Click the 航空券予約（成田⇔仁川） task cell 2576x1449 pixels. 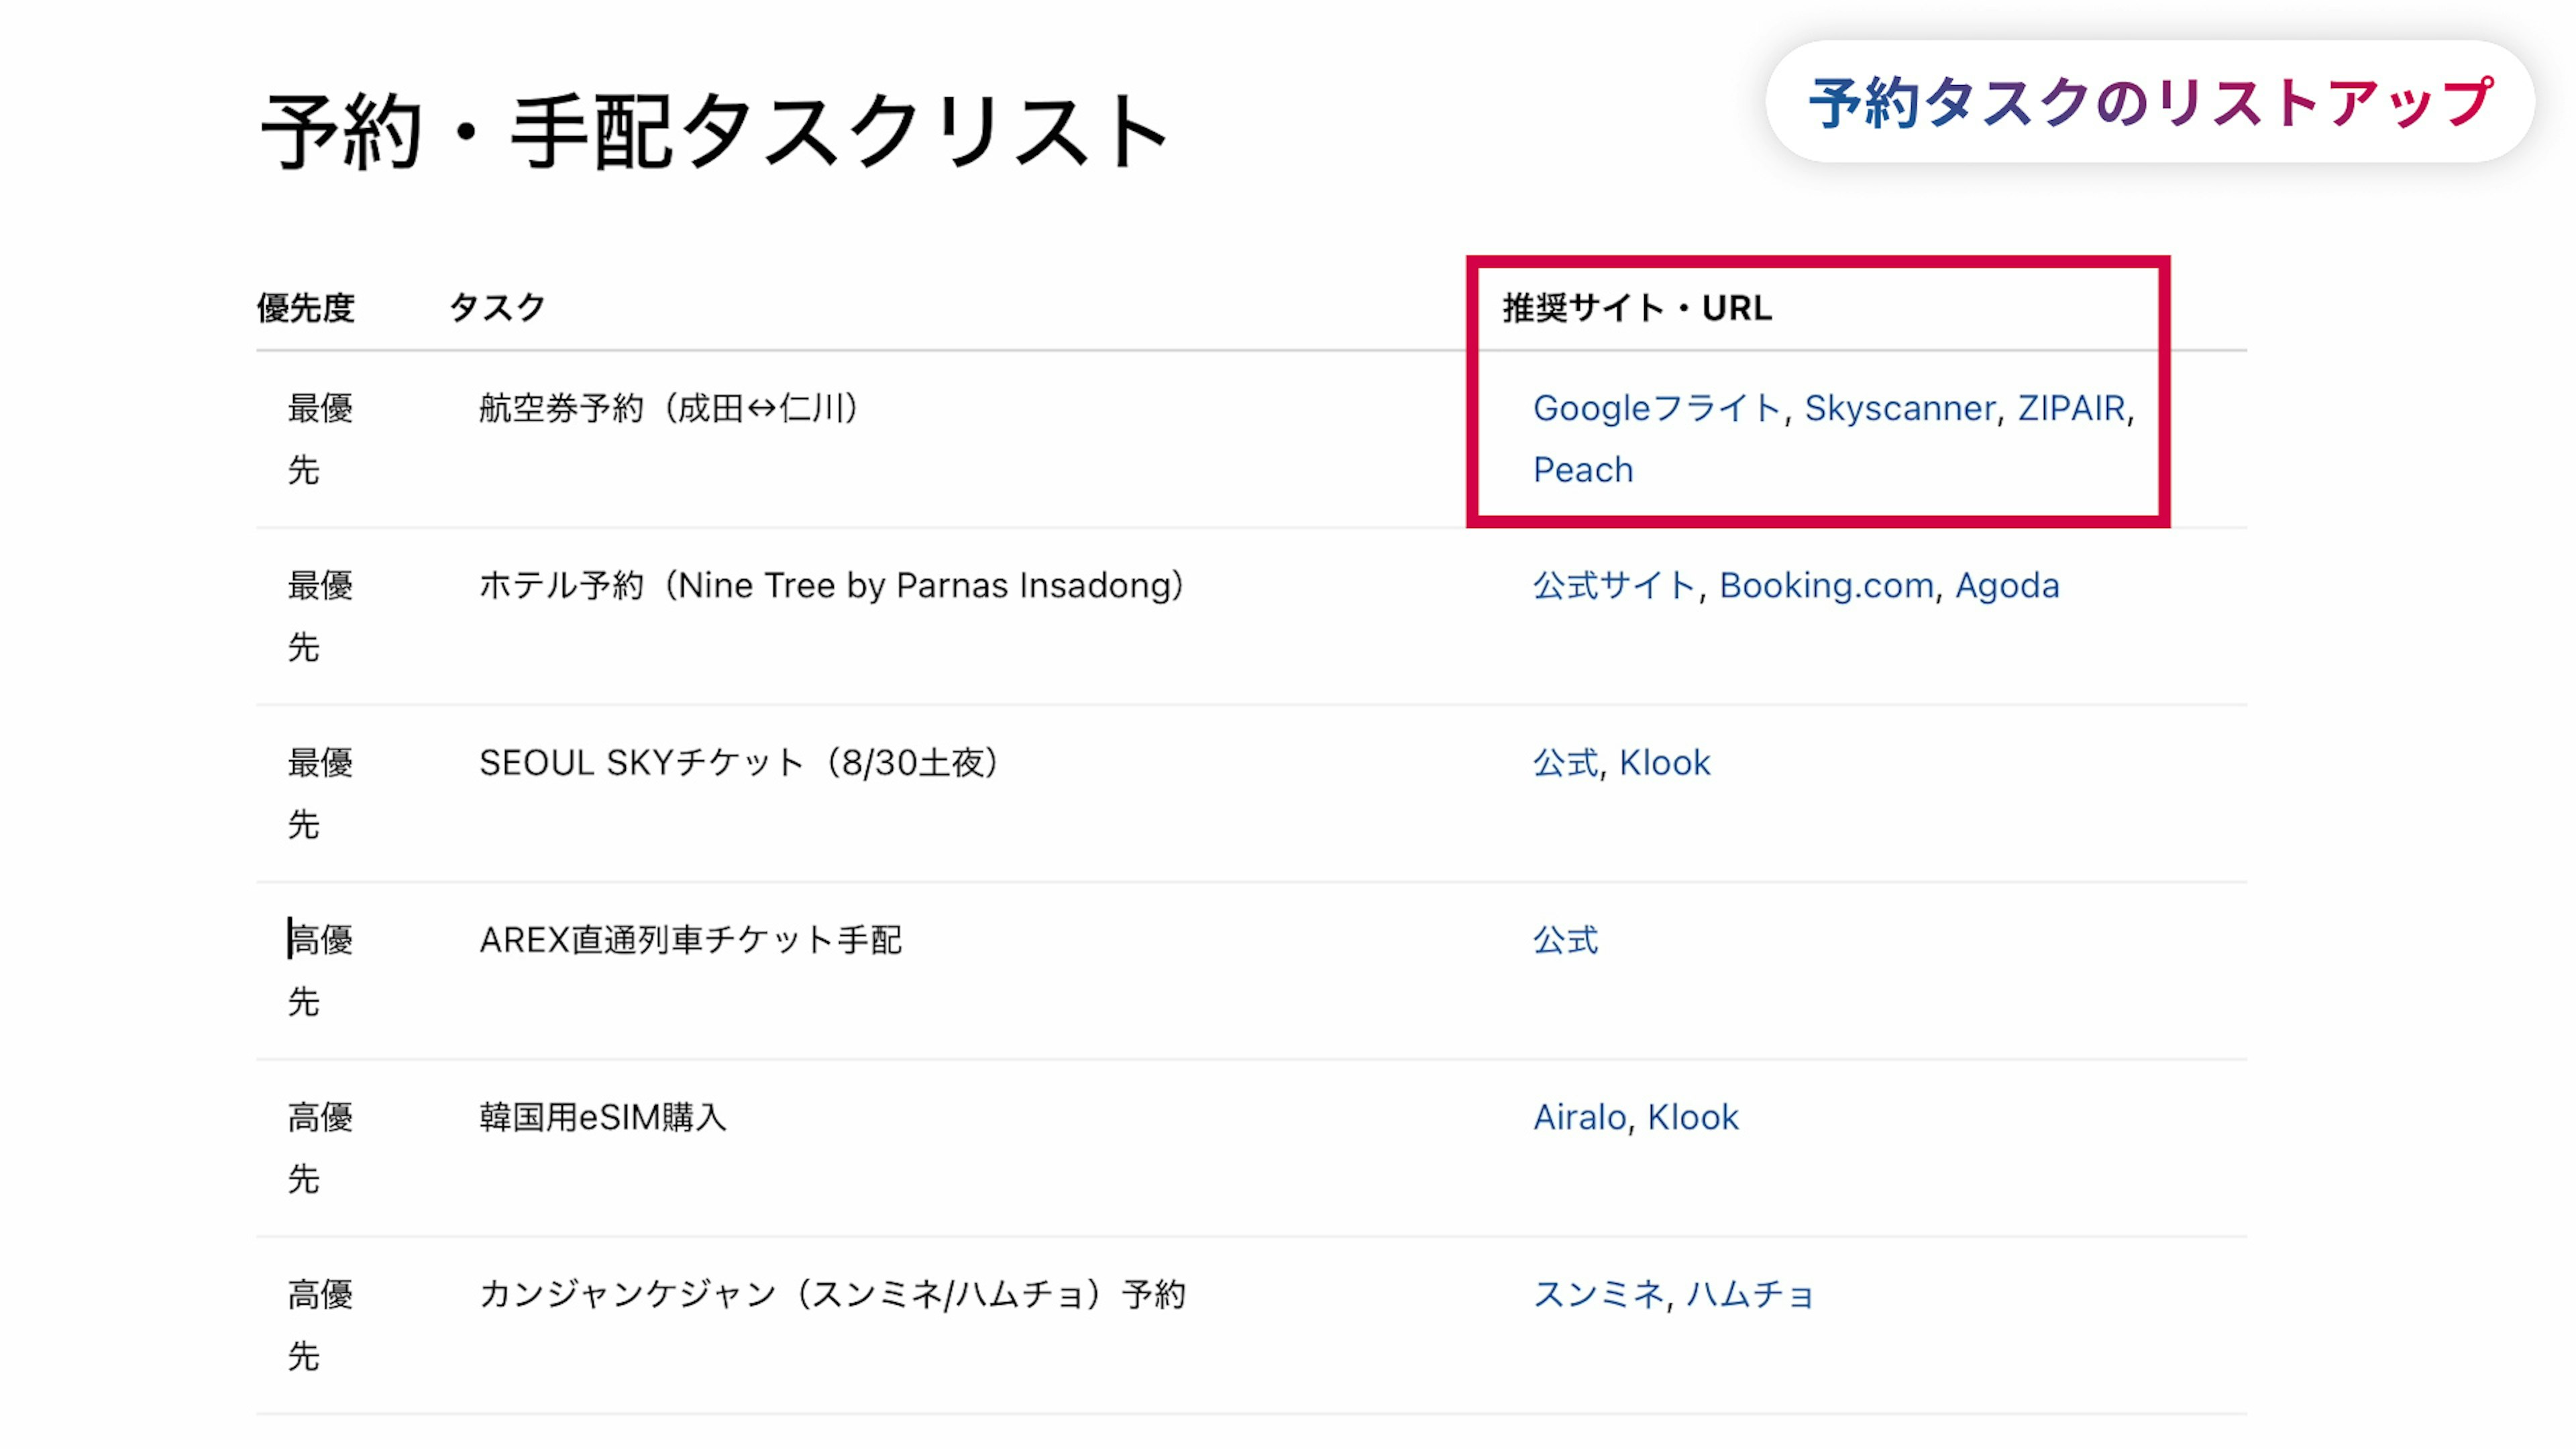[x=668, y=408]
